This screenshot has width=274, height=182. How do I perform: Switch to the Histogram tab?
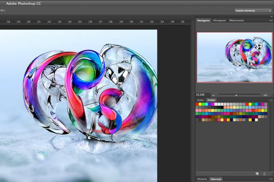[220, 20]
